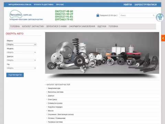This screenshot has height=124, width=165.
Task: Click the Інтернет-магазин автозапчастин tagline
Action: tap(26, 19)
